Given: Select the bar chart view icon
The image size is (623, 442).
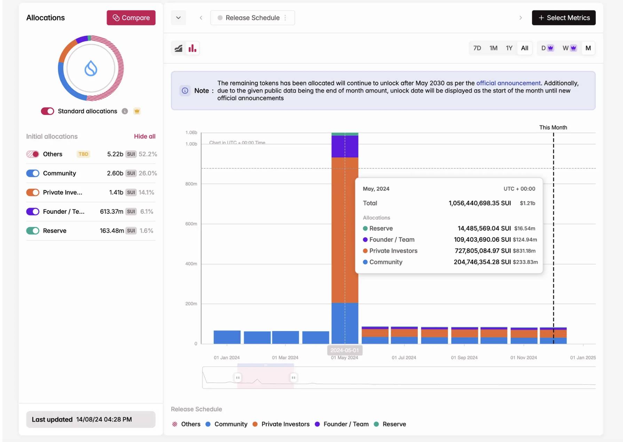Looking at the screenshot, I should (192, 48).
